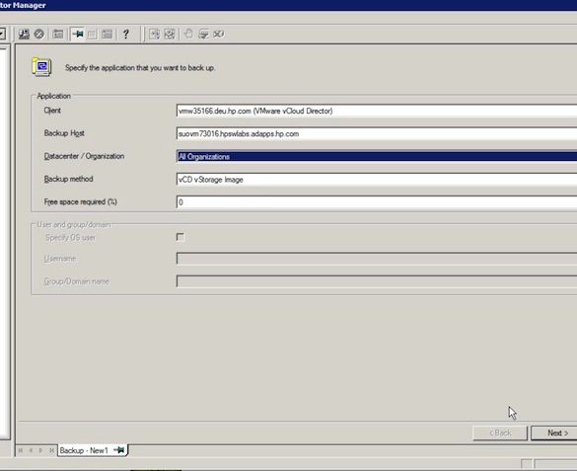This screenshot has width=577, height=471.
Task: Click the window-shaped toolbar icon before the pin
Action: (x=58, y=35)
